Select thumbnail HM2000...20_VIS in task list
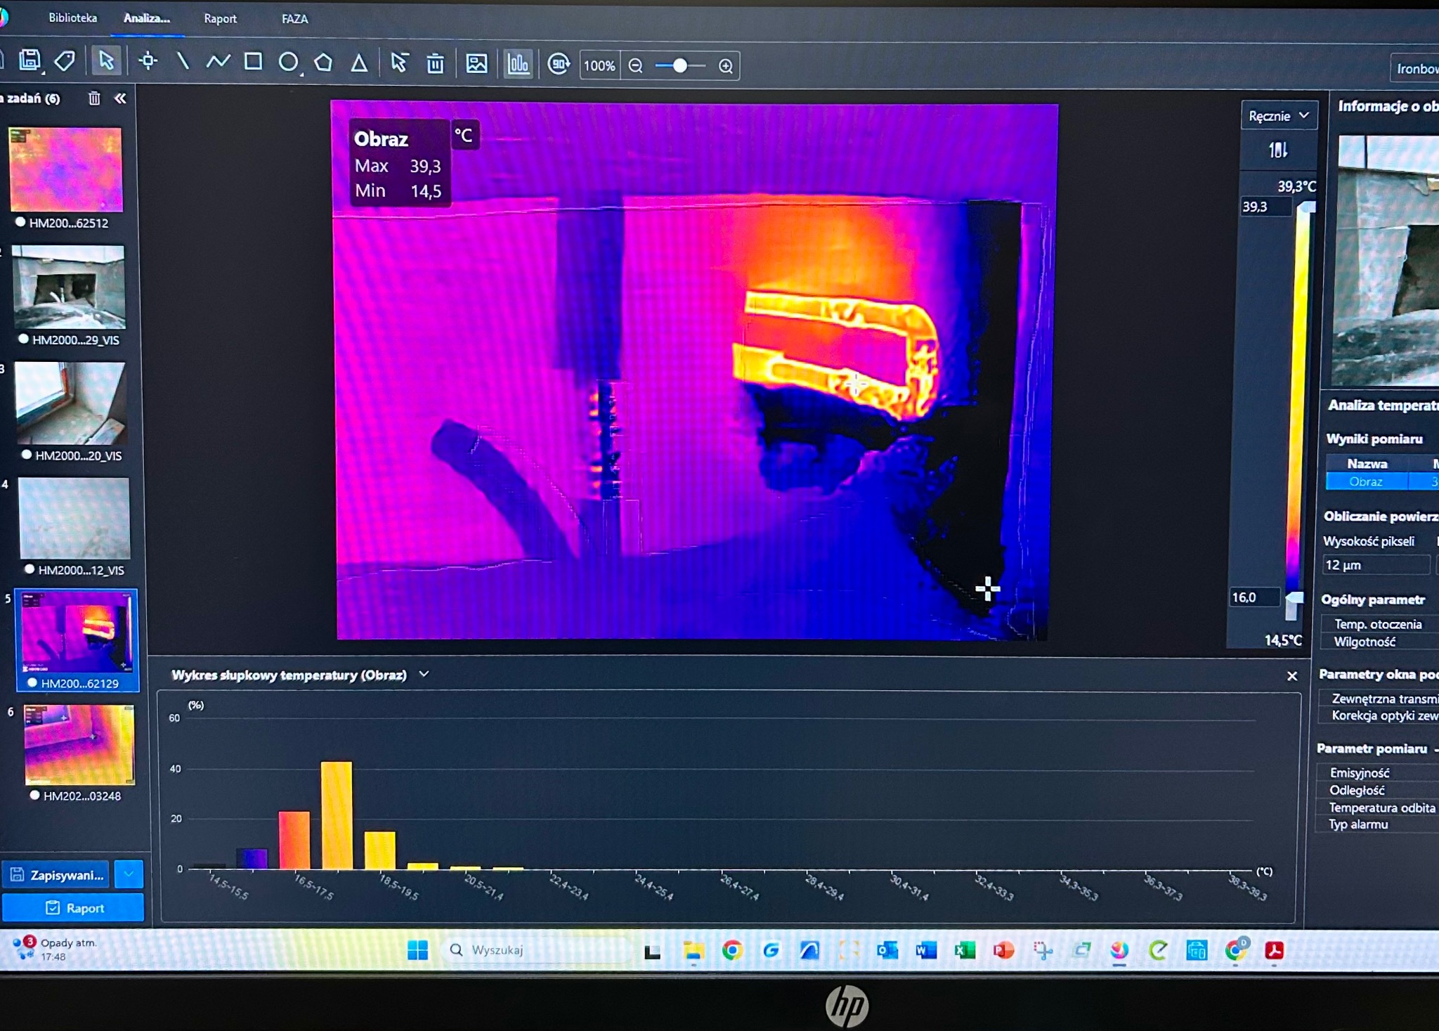This screenshot has width=1439, height=1031. (x=70, y=403)
